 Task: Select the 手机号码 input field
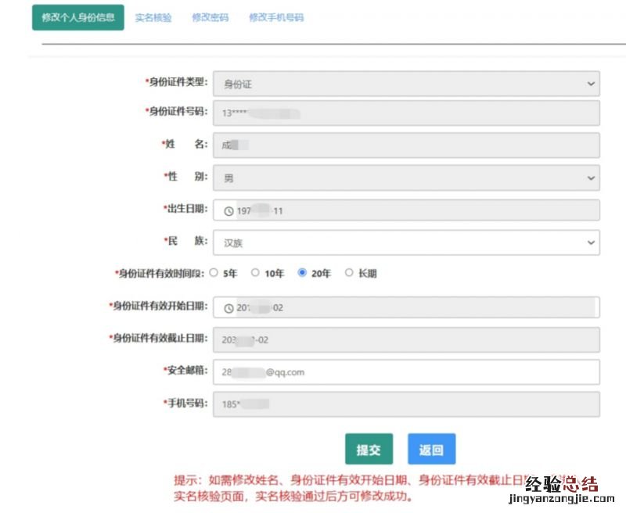tap(406, 404)
